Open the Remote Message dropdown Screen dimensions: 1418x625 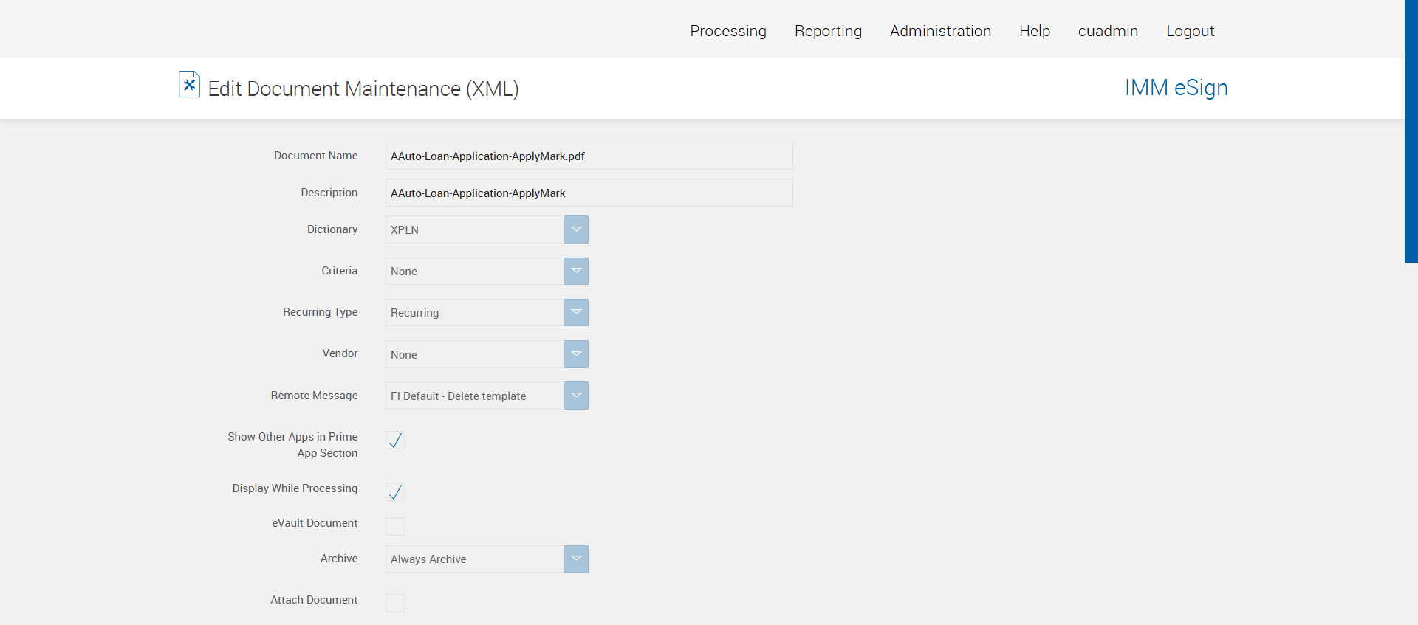[576, 396]
